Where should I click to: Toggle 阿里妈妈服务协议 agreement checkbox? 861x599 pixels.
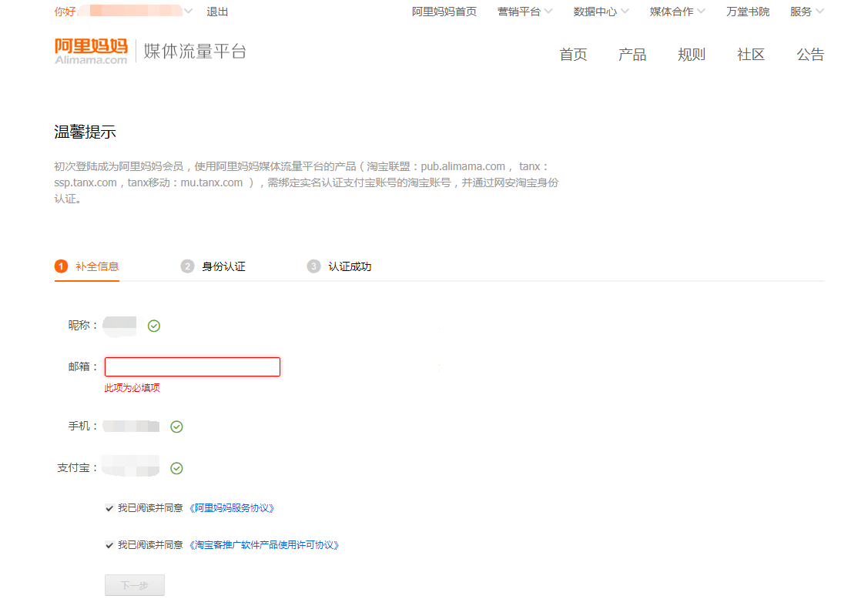click(x=109, y=508)
